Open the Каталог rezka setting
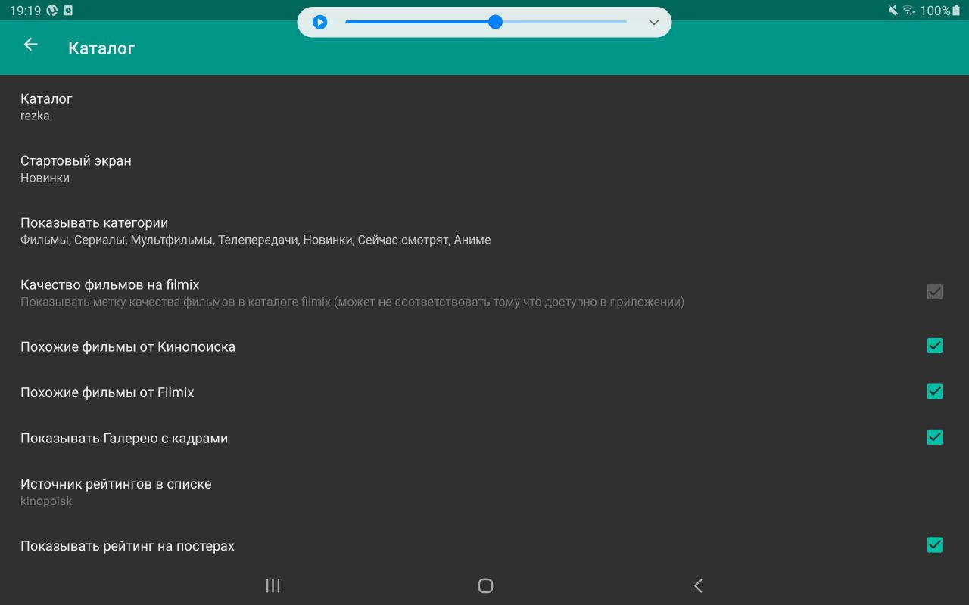The width and height of the screenshot is (969, 605). tap(484, 107)
